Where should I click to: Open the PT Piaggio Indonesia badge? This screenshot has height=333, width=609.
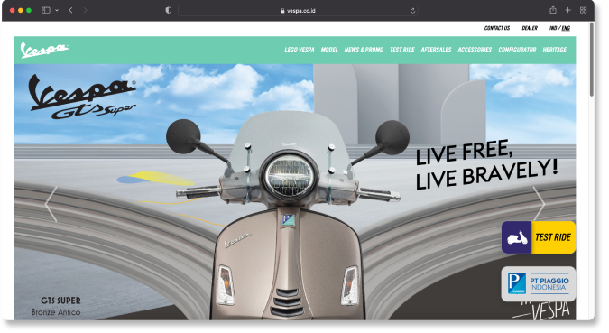pyautogui.click(x=538, y=284)
